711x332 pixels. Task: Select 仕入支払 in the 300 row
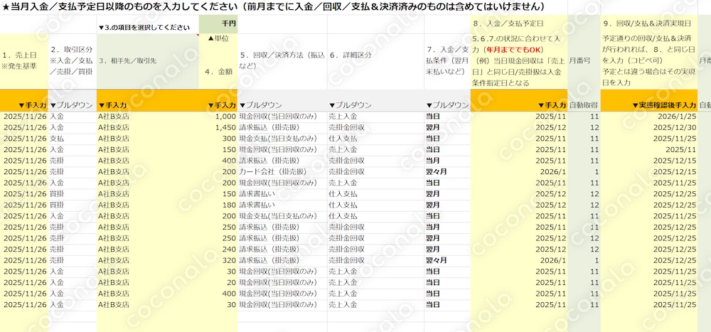pos(375,139)
